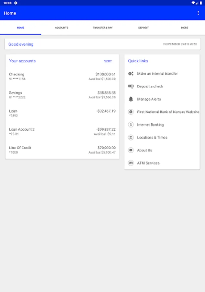Go to the Deposit tab
The height and width of the screenshot is (292, 205).
point(143,28)
